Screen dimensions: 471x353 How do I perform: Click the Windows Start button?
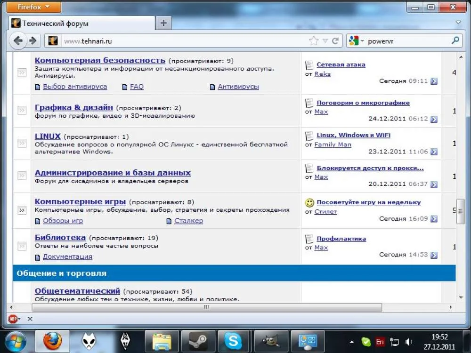16,341
